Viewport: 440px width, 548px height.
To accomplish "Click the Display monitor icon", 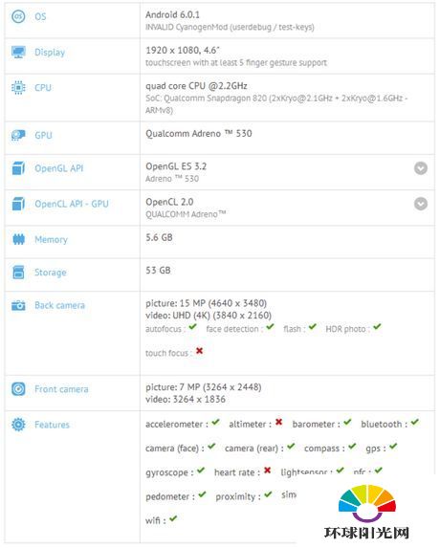I will coord(18,52).
